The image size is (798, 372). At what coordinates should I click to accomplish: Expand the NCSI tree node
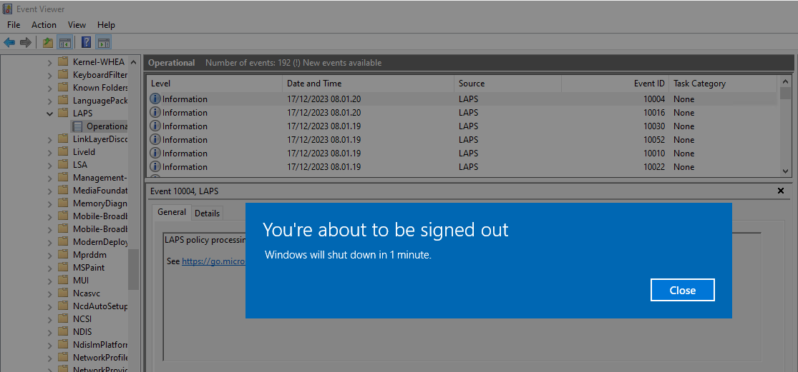[x=49, y=318]
